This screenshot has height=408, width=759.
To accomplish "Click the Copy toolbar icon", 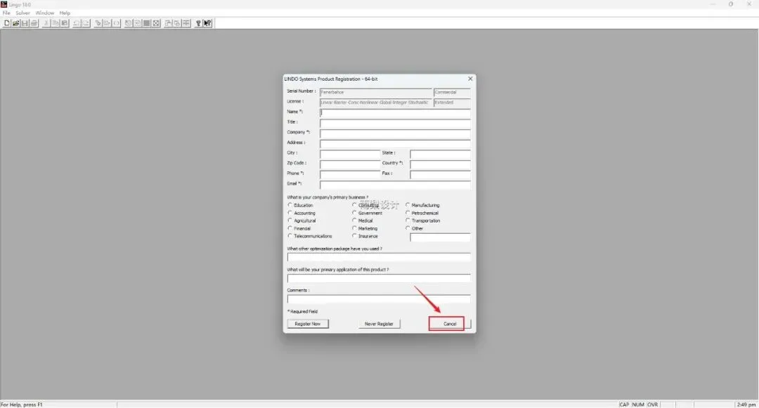I will click(x=56, y=23).
